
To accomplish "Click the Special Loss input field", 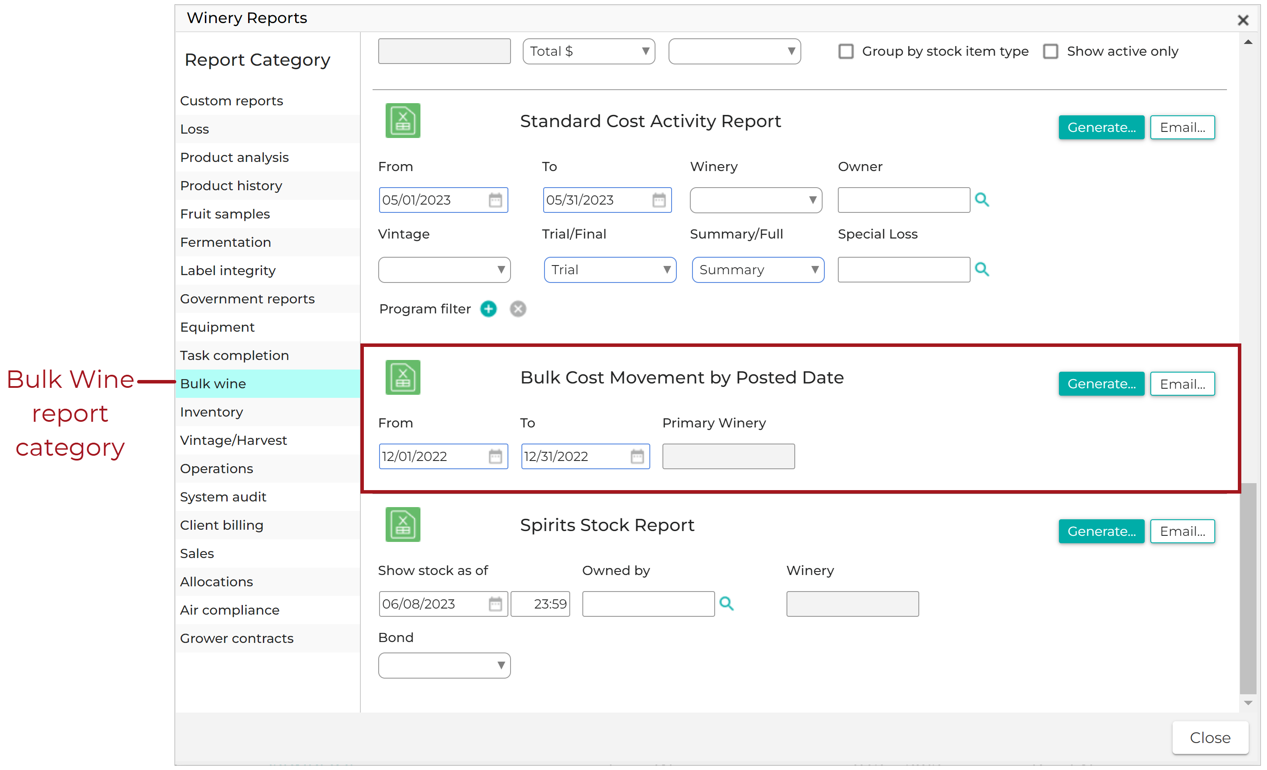I will [x=904, y=269].
